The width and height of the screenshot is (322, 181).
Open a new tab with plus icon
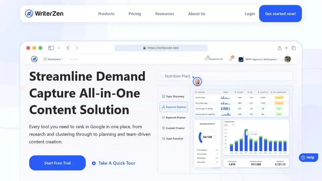click(286, 48)
